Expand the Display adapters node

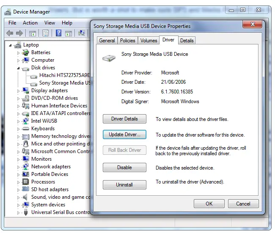tap(18, 91)
